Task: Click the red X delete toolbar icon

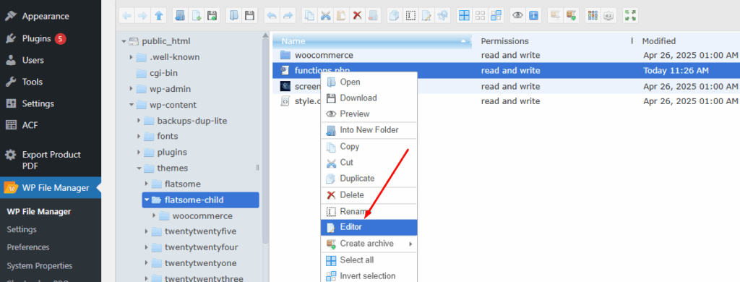Action: [x=357, y=16]
